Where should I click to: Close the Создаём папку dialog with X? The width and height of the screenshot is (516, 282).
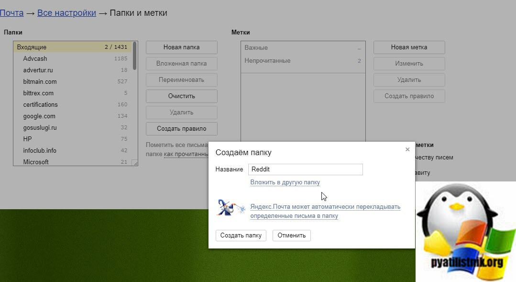tap(407, 149)
